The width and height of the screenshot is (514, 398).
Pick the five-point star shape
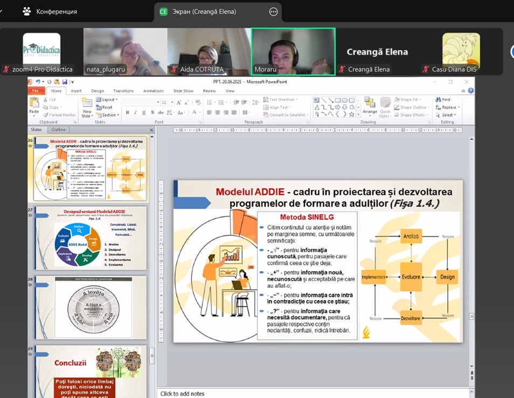352,114
